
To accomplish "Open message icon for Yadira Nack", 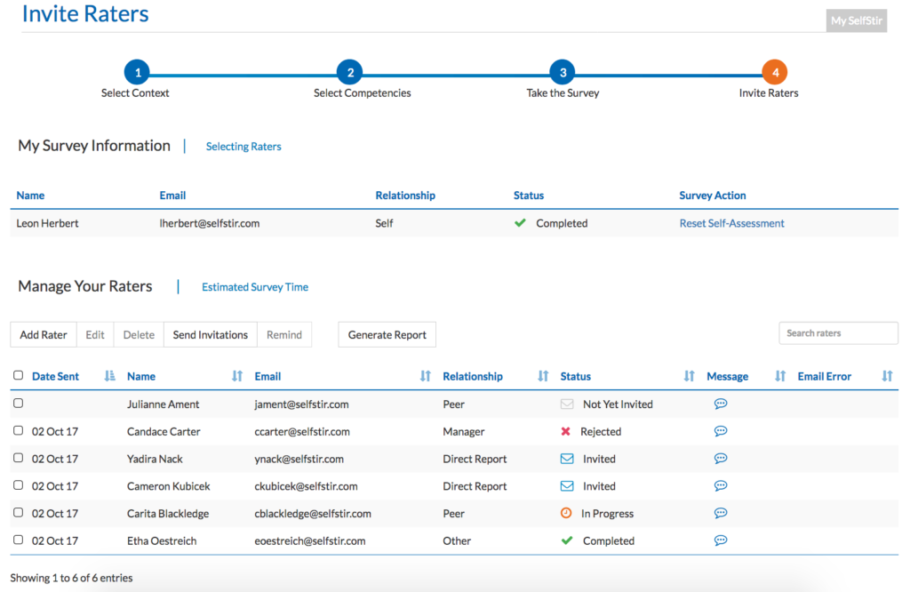I will tap(721, 459).
